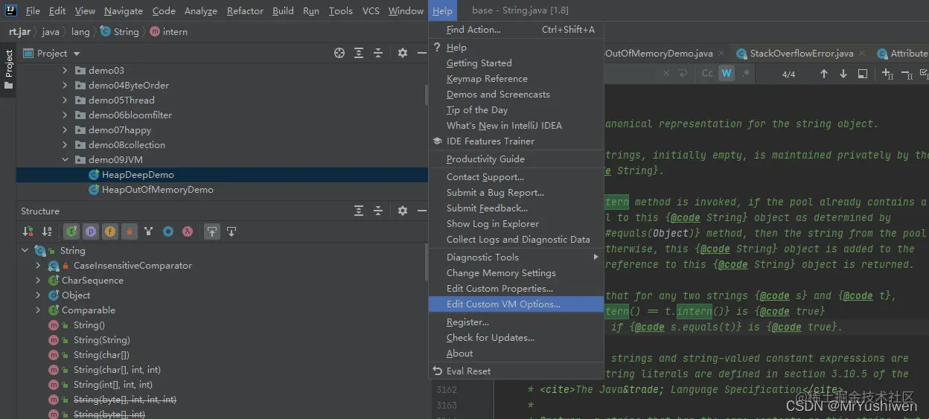Toggle Show non-public members lock icon

[130, 231]
